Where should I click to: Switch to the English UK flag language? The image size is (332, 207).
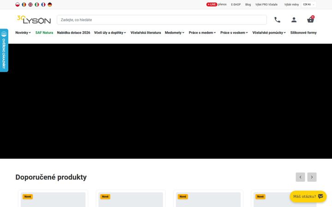pyautogui.click(x=30, y=5)
